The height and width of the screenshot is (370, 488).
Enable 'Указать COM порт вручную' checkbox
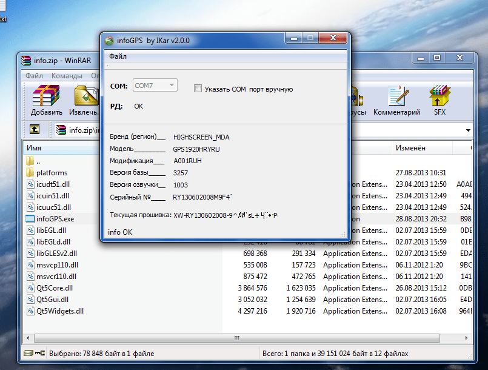coord(198,89)
